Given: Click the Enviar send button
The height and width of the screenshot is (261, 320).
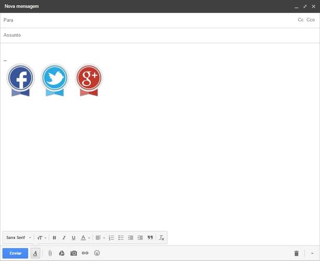Looking at the screenshot, I should point(15,253).
